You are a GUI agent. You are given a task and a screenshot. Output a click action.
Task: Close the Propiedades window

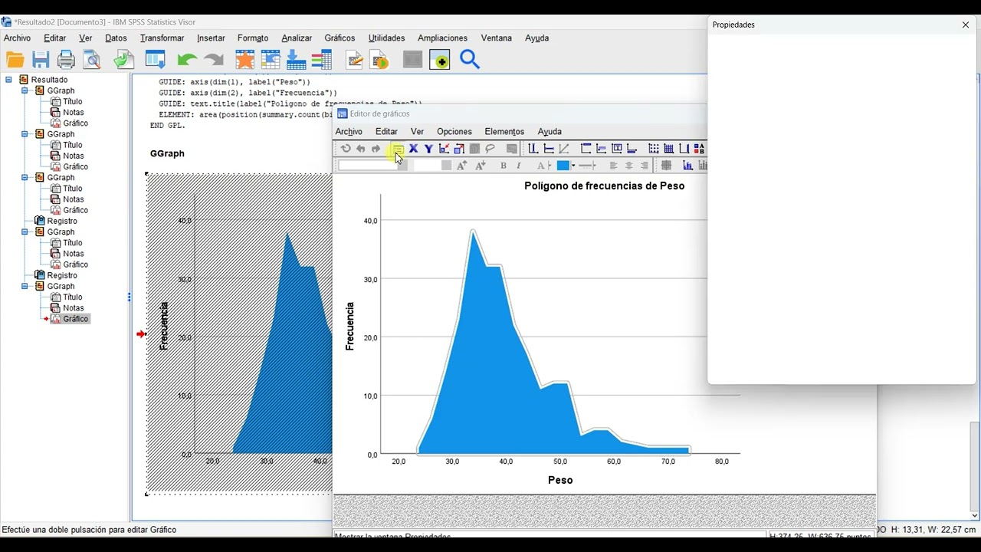[x=966, y=25]
